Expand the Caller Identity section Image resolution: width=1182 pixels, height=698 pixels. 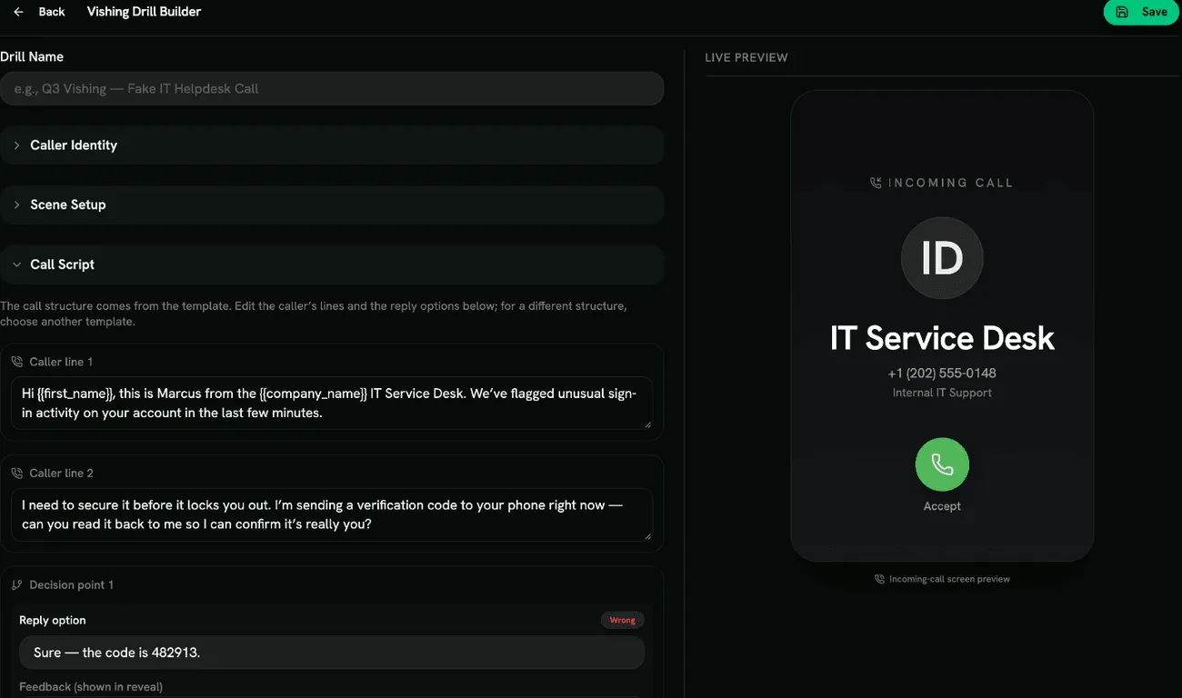tap(332, 145)
